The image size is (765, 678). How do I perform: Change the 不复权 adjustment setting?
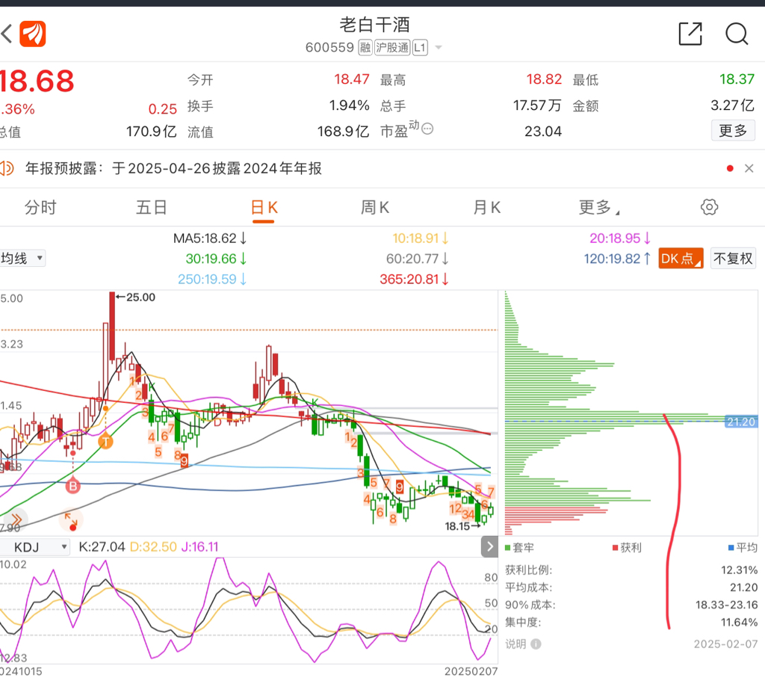pos(733,258)
